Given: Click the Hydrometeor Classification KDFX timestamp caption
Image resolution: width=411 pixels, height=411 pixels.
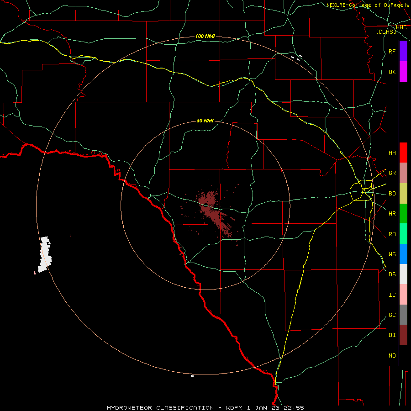Looking at the screenshot, I should [205, 408].
